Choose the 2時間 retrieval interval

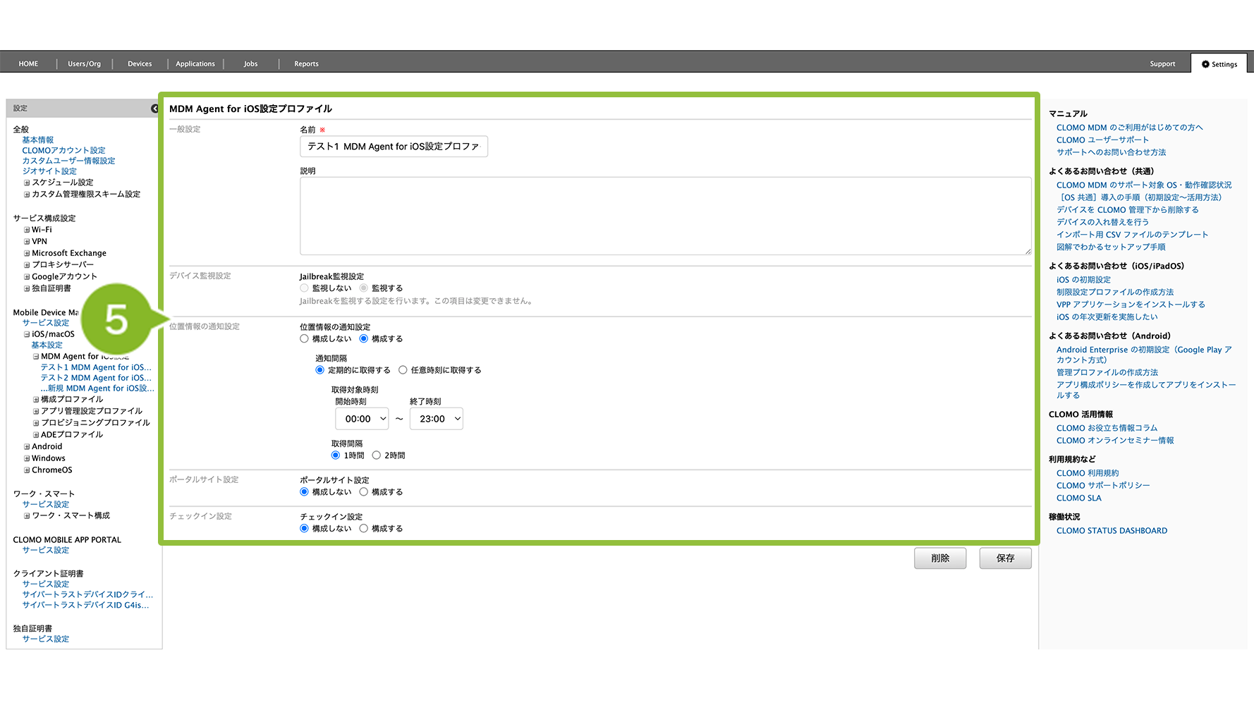377,455
